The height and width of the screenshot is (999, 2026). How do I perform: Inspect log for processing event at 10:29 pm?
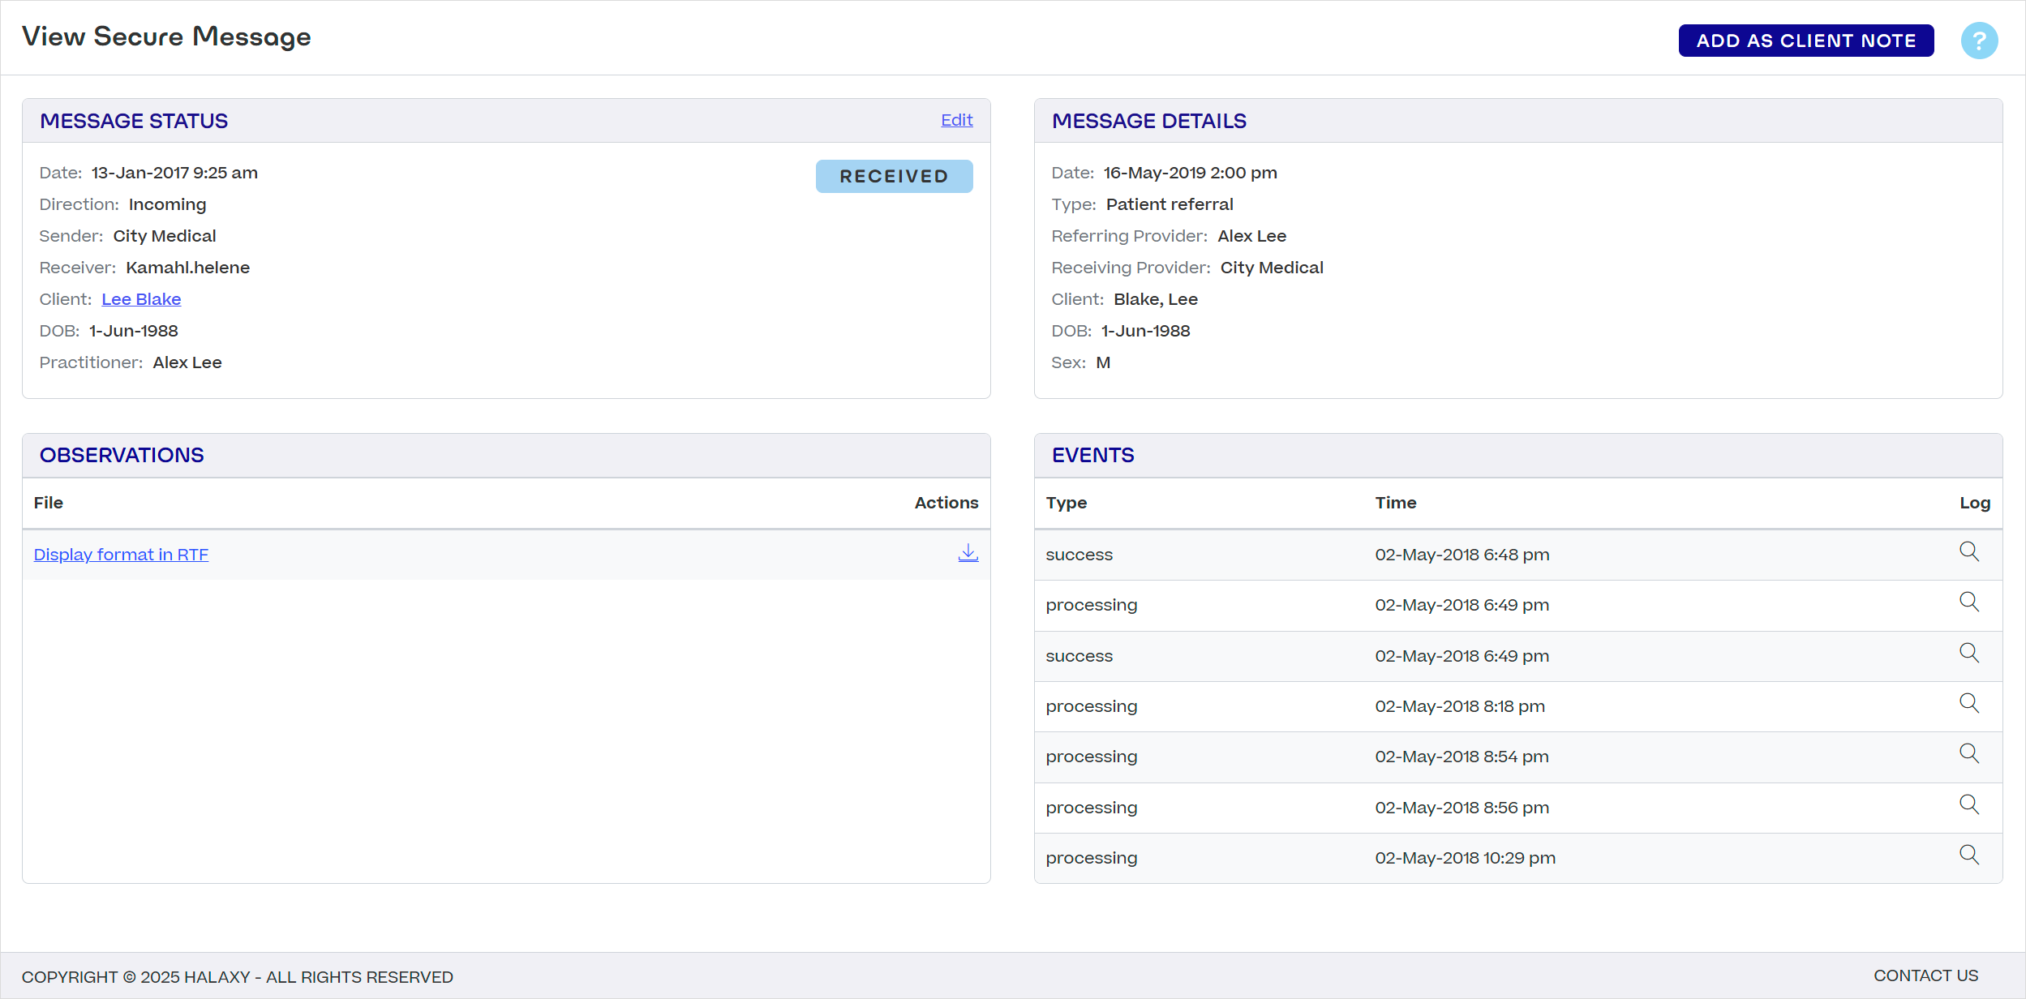[1968, 855]
